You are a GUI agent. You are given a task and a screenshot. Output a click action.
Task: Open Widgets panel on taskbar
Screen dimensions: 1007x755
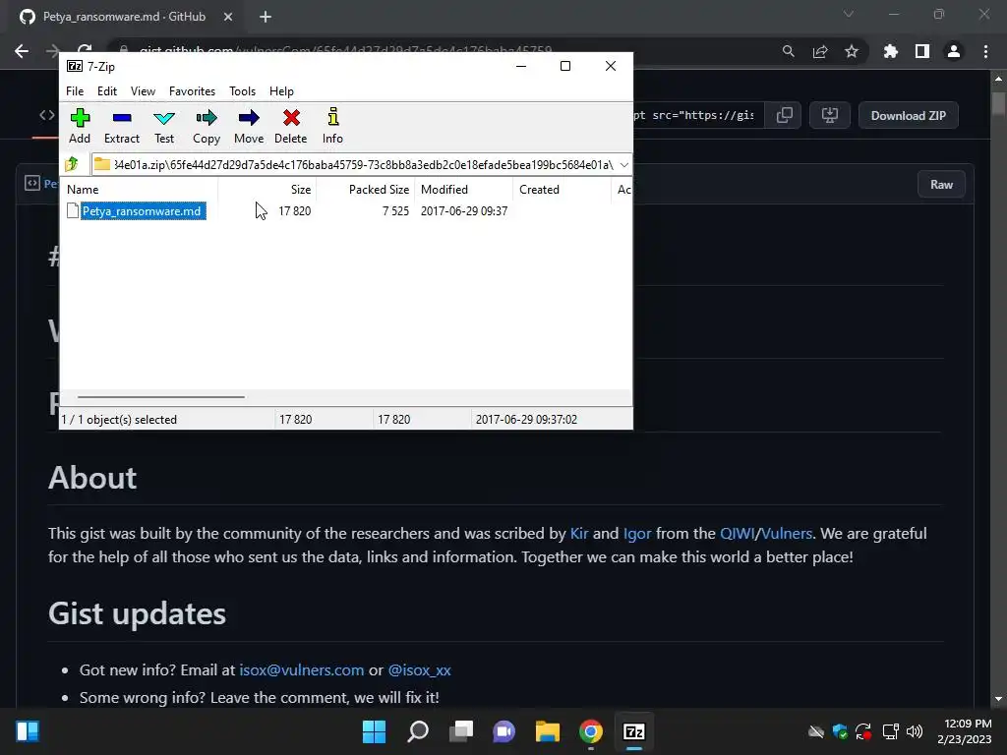pos(28,731)
